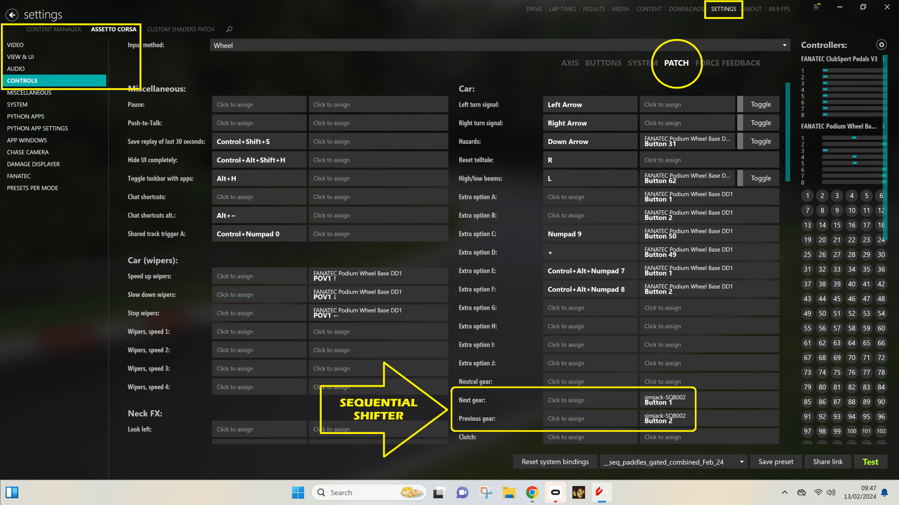This screenshot has height=505, width=899.
Task: Toggle mode for Right turn signal
Action: coord(758,123)
